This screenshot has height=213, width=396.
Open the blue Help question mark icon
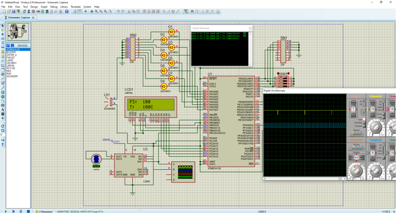point(67,11)
